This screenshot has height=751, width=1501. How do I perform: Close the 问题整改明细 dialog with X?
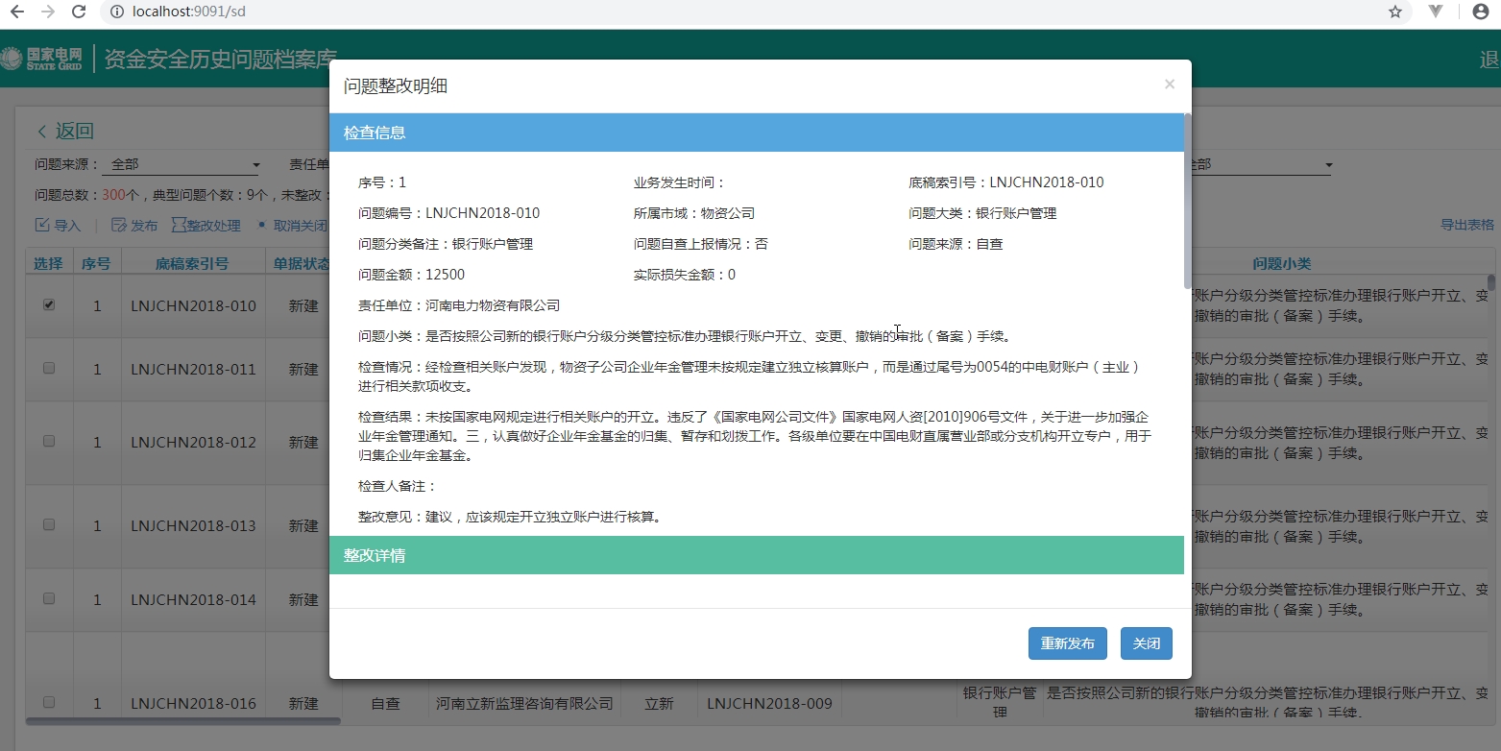1169,85
